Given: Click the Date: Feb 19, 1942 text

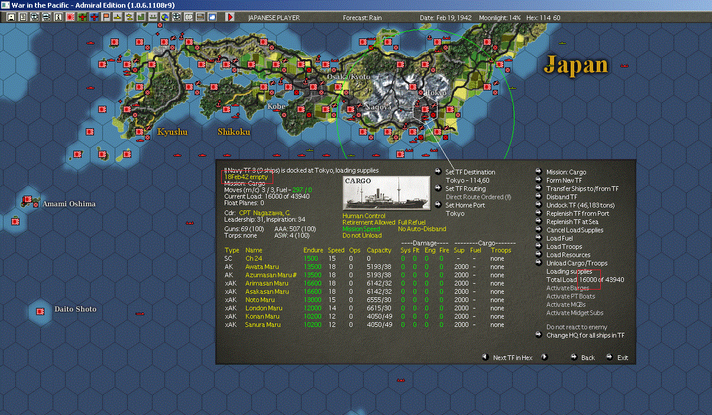Looking at the screenshot, I should [x=445, y=18].
